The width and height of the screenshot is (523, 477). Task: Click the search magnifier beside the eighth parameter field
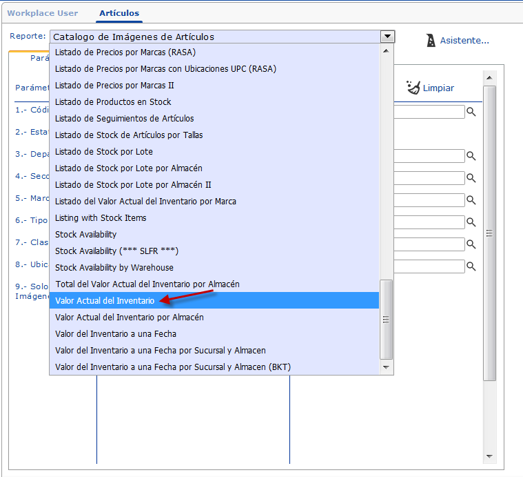471,266
